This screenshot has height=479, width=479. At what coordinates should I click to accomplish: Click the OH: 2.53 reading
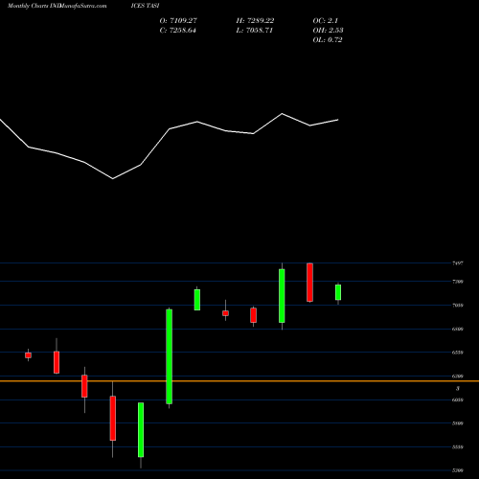[x=328, y=31]
